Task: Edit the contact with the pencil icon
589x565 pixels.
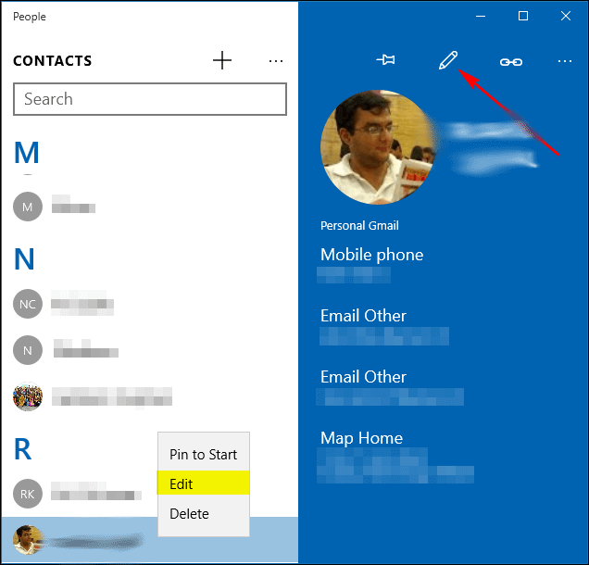Action: 448,60
